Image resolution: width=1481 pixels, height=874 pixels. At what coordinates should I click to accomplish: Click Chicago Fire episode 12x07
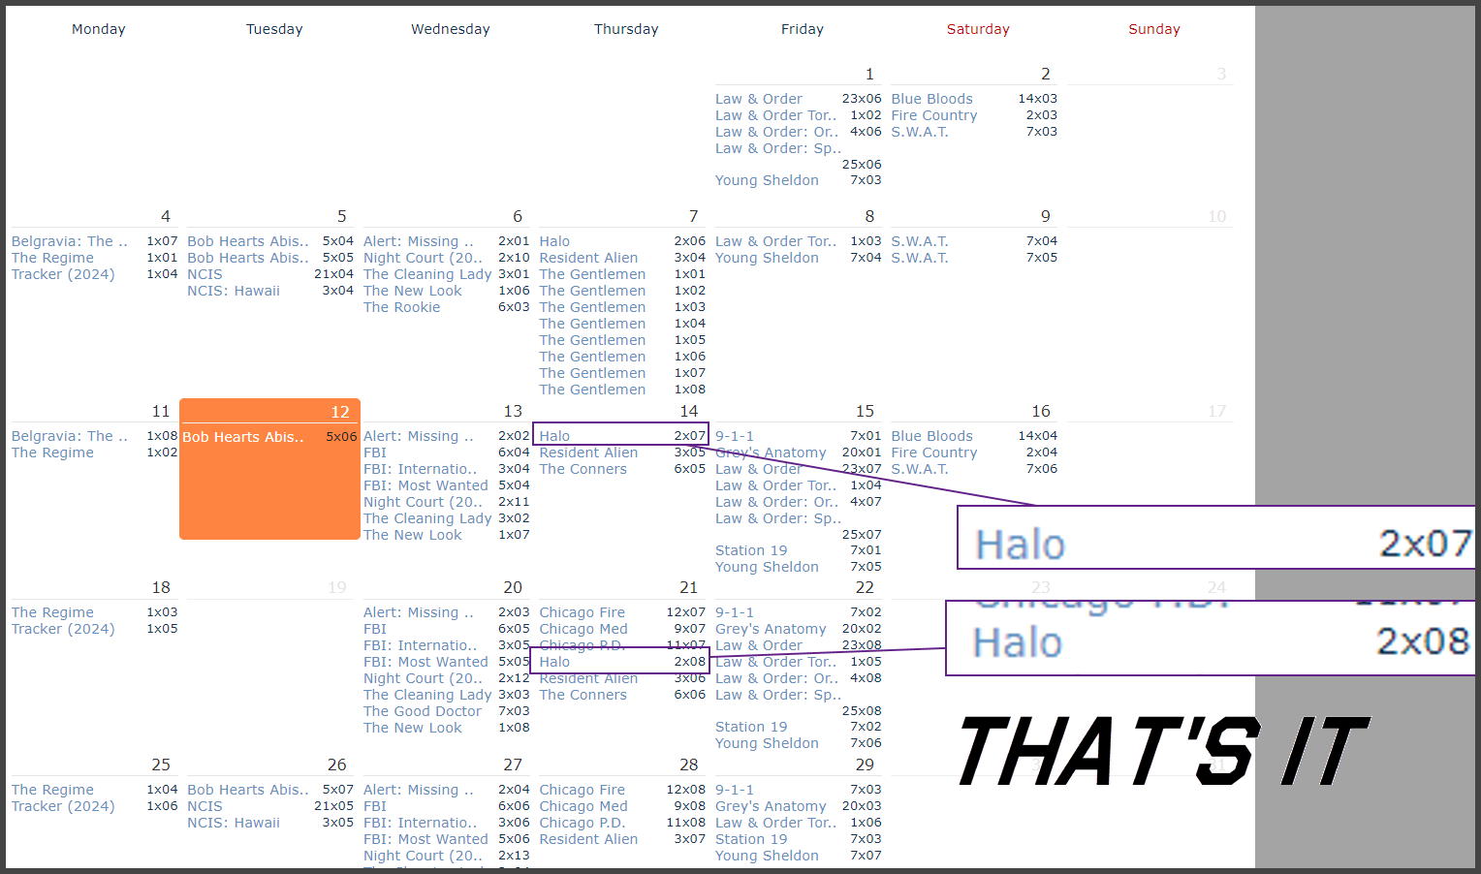[583, 612]
